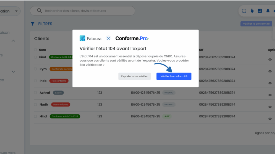
Task: Open the notifications bell
Action: pyautogui.click(x=268, y=11)
